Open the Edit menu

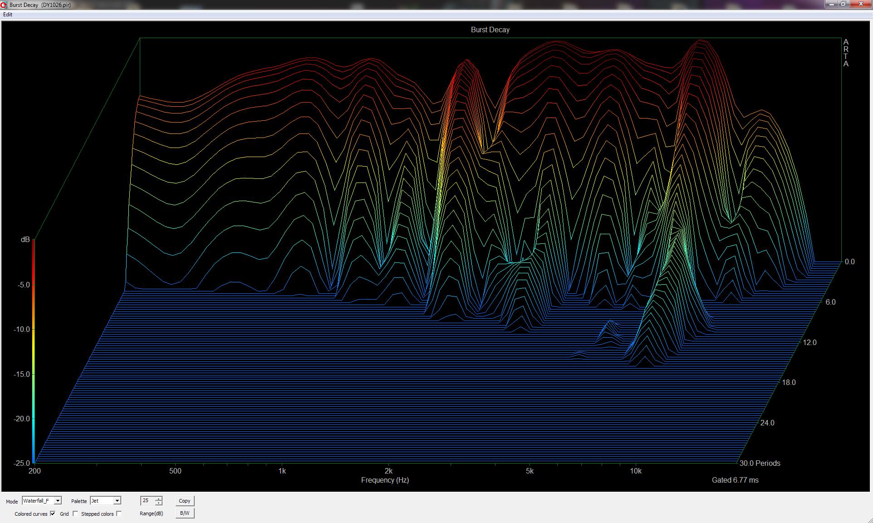(x=8, y=15)
